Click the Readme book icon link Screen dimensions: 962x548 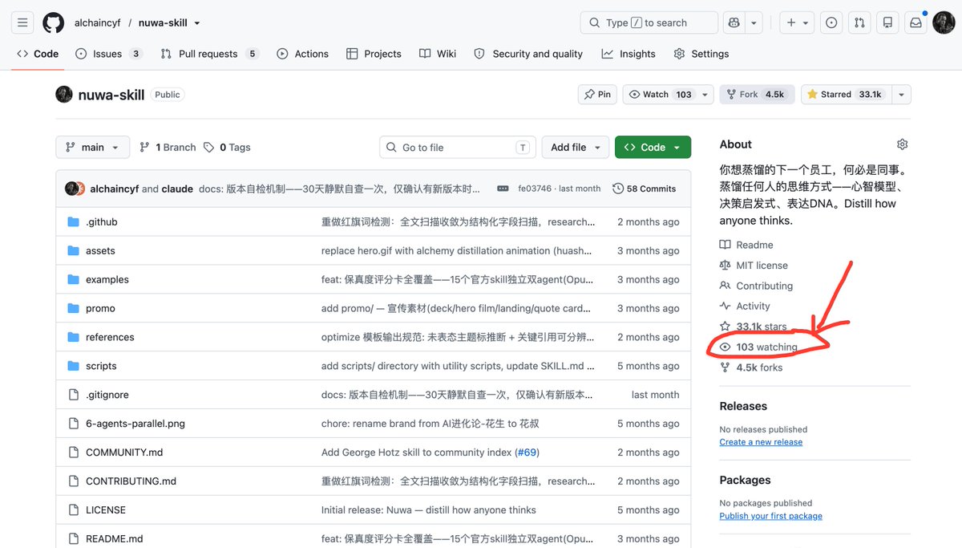[725, 245]
